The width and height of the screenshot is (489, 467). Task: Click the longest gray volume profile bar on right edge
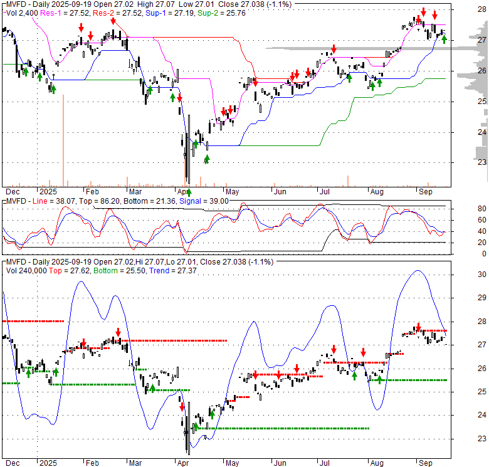tap(376, 48)
